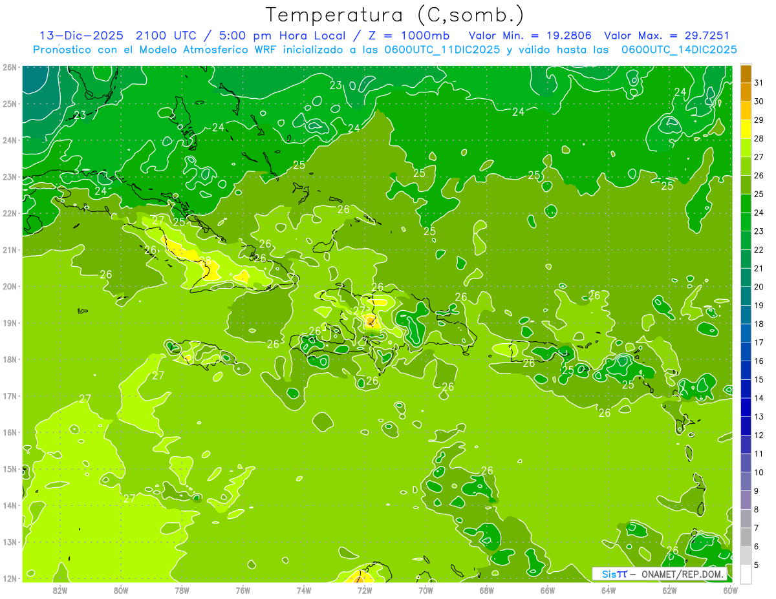The image size is (776, 599).
Task: Click the legend value '31'
Action: pyautogui.click(x=759, y=83)
